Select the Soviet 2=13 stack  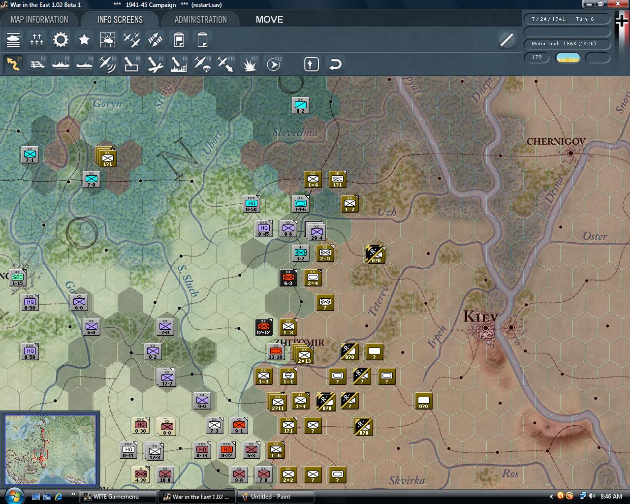304,354
